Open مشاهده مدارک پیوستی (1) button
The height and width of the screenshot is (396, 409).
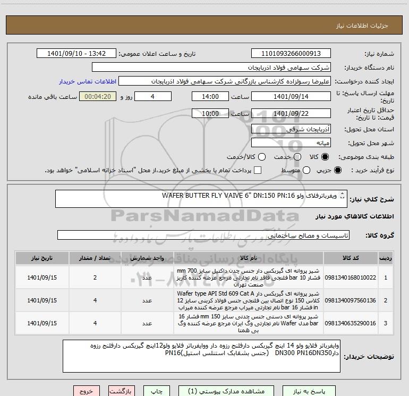click(x=226, y=391)
